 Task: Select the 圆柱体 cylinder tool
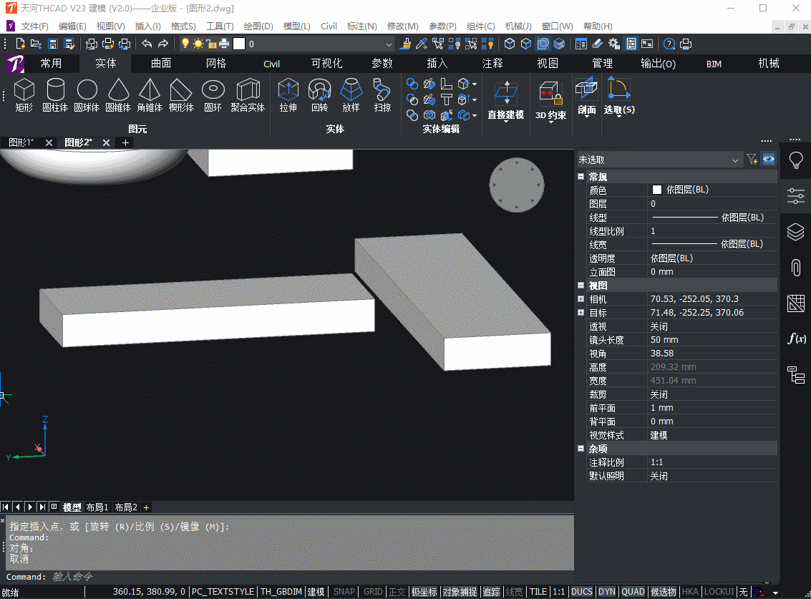pos(55,94)
